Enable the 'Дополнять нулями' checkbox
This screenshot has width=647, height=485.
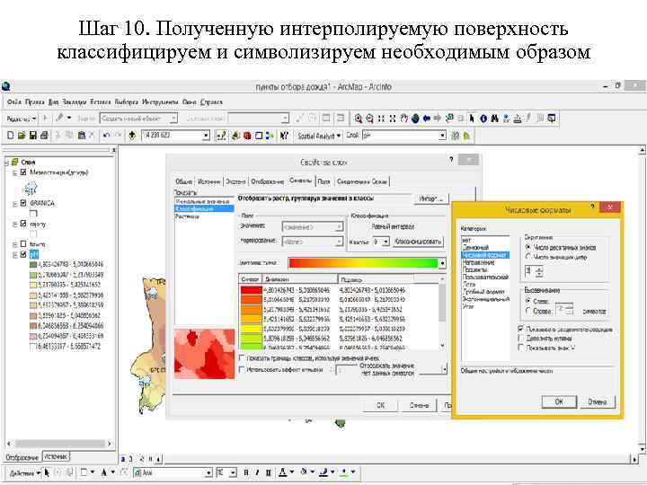pyautogui.click(x=520, y=339)
